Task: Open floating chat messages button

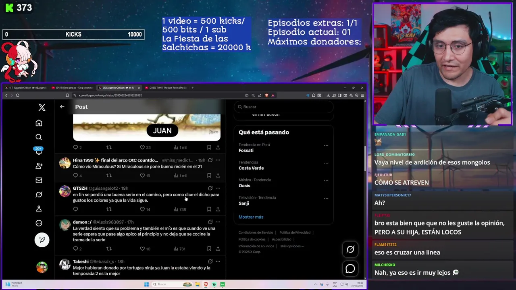Action: (x=350, y=269)
